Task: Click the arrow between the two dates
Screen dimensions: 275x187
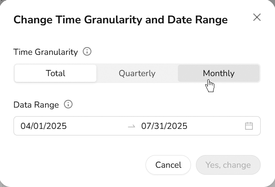Action: pos(132,126)
